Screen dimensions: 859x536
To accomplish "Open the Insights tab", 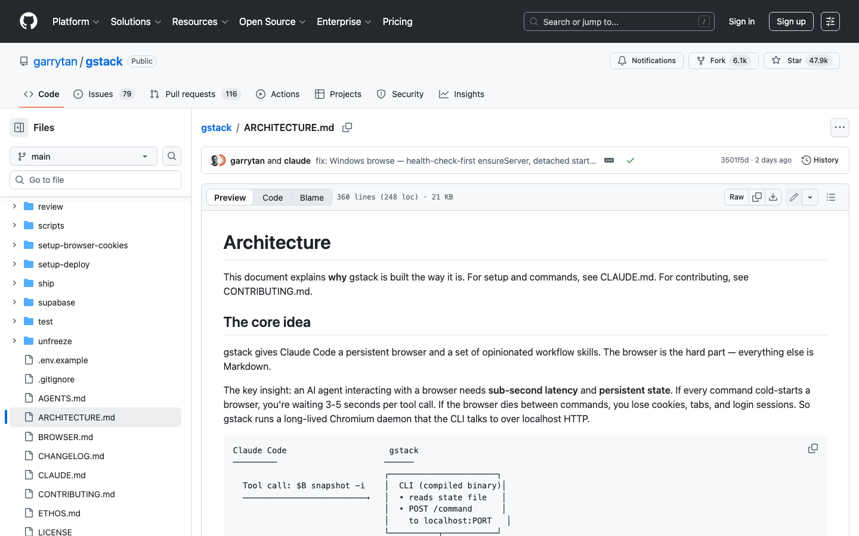I will [x=462, y=94].
